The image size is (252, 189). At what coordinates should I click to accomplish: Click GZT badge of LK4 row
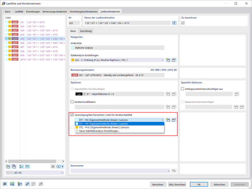tap(15, 34)
